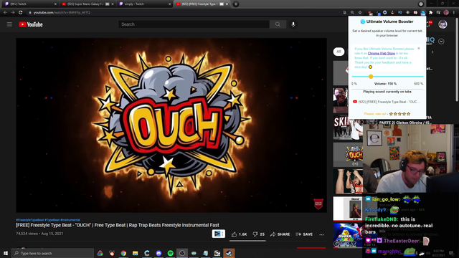Open the tab search dropdown button
Viewport: 459px width, 258px height.
(x=421, y=4)
